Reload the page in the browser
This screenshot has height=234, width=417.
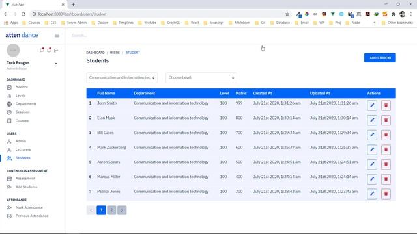click(x=23, y=14)
